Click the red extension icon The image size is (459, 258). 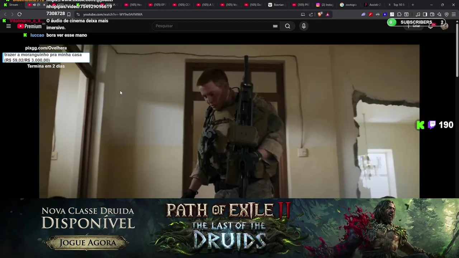pos(370,14)
